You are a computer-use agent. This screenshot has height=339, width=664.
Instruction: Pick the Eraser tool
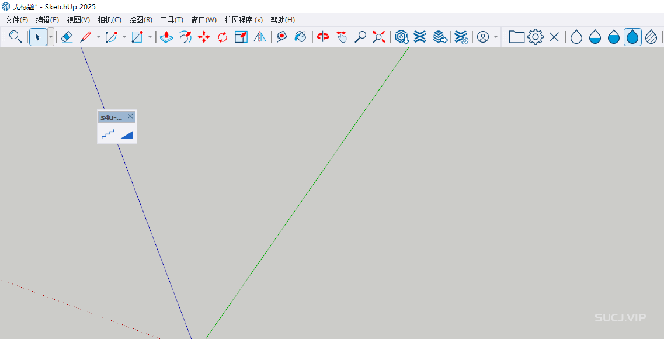(x=67, y=37)
